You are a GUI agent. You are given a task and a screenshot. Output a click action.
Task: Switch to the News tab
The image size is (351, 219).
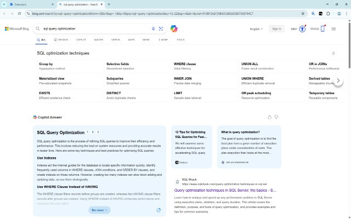146,40
